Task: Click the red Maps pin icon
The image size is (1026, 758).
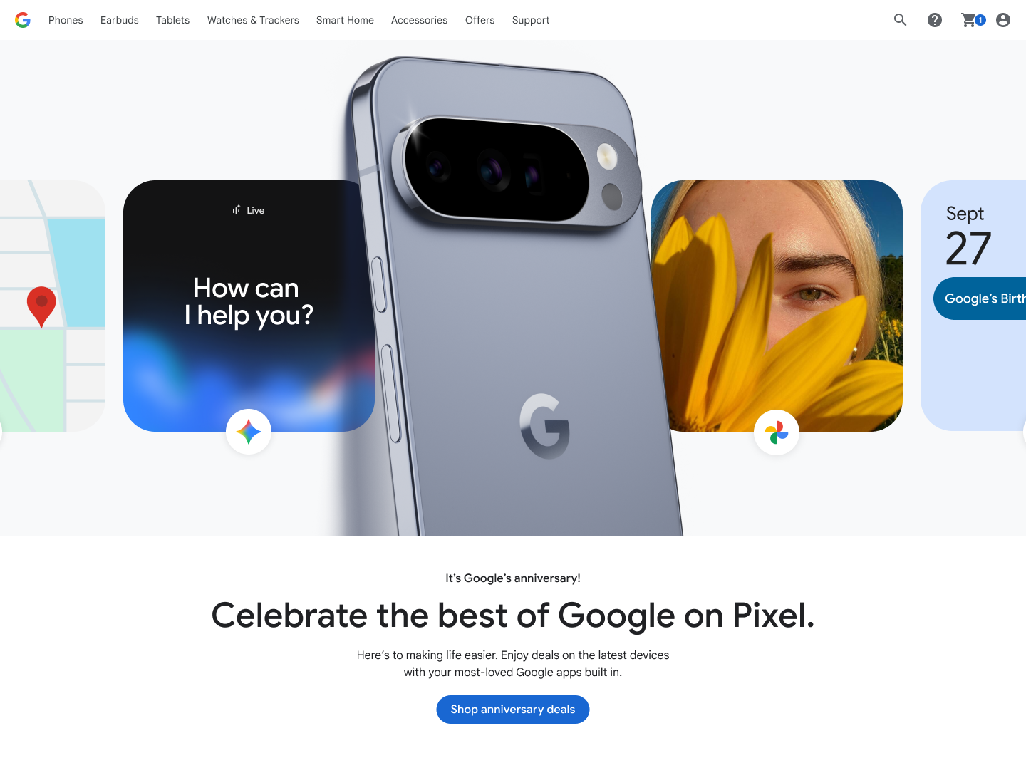Action: (41, 306)
